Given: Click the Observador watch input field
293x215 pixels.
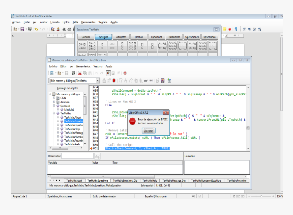Looking at the screenshot, I should pyautogui.click(x=77, y=156).
